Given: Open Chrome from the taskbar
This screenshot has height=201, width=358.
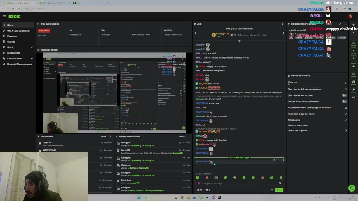Looking at the screenshot, I should 182,198.
